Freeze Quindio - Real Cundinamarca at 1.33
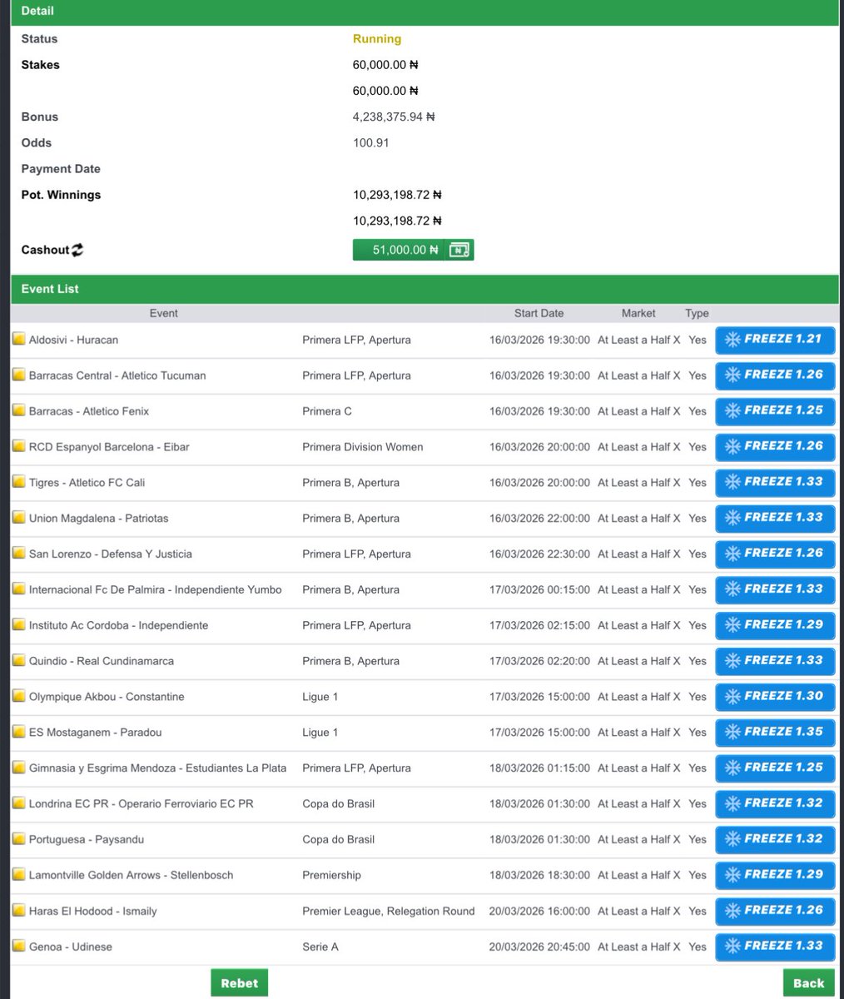 775,661
